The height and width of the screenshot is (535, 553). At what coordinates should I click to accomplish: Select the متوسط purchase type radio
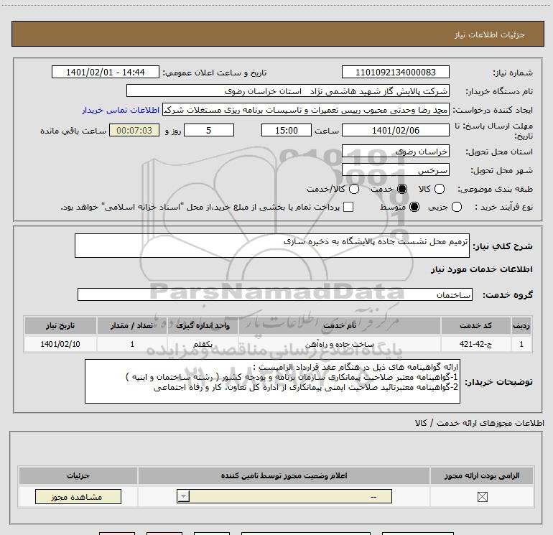pyautogui.click(x=414, y=207)
